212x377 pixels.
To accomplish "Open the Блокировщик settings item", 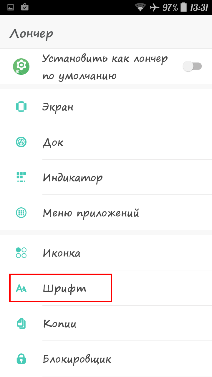I will coord(106,359).
